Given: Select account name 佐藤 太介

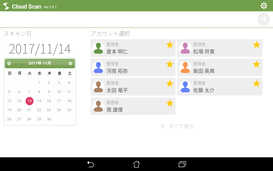Looking at the screenshot, I should tap(204, 90).
